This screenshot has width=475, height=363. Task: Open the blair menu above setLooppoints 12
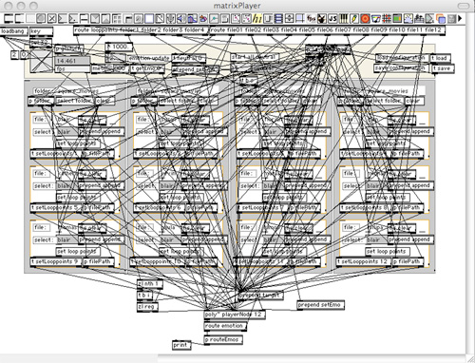tap(376, 239)
